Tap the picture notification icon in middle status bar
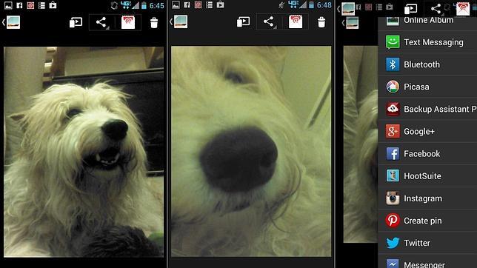 coord(176,5)
